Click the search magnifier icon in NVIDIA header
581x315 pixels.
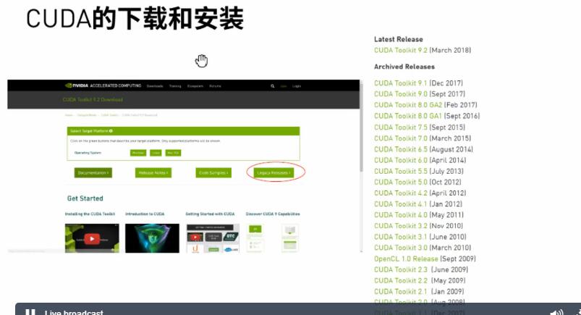pyautogui.click(x=273, y=85)
